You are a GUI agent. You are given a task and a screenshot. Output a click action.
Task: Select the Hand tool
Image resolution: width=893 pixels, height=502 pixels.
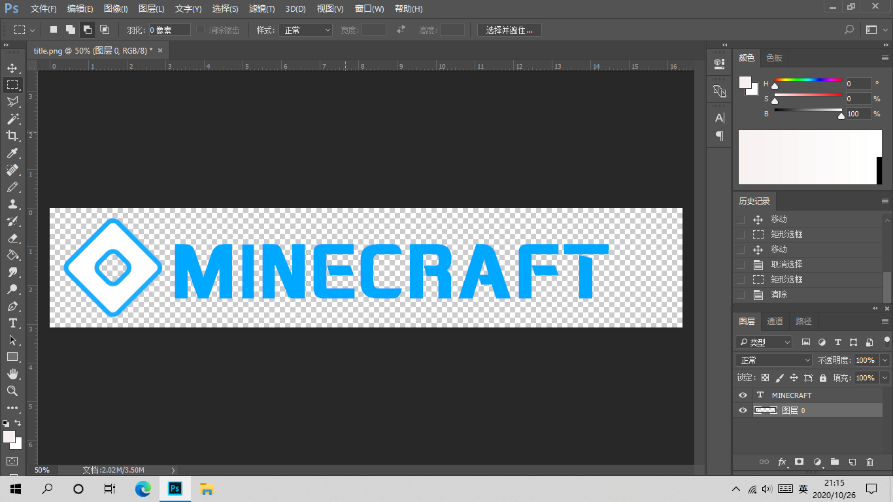(x=12, y=374)
